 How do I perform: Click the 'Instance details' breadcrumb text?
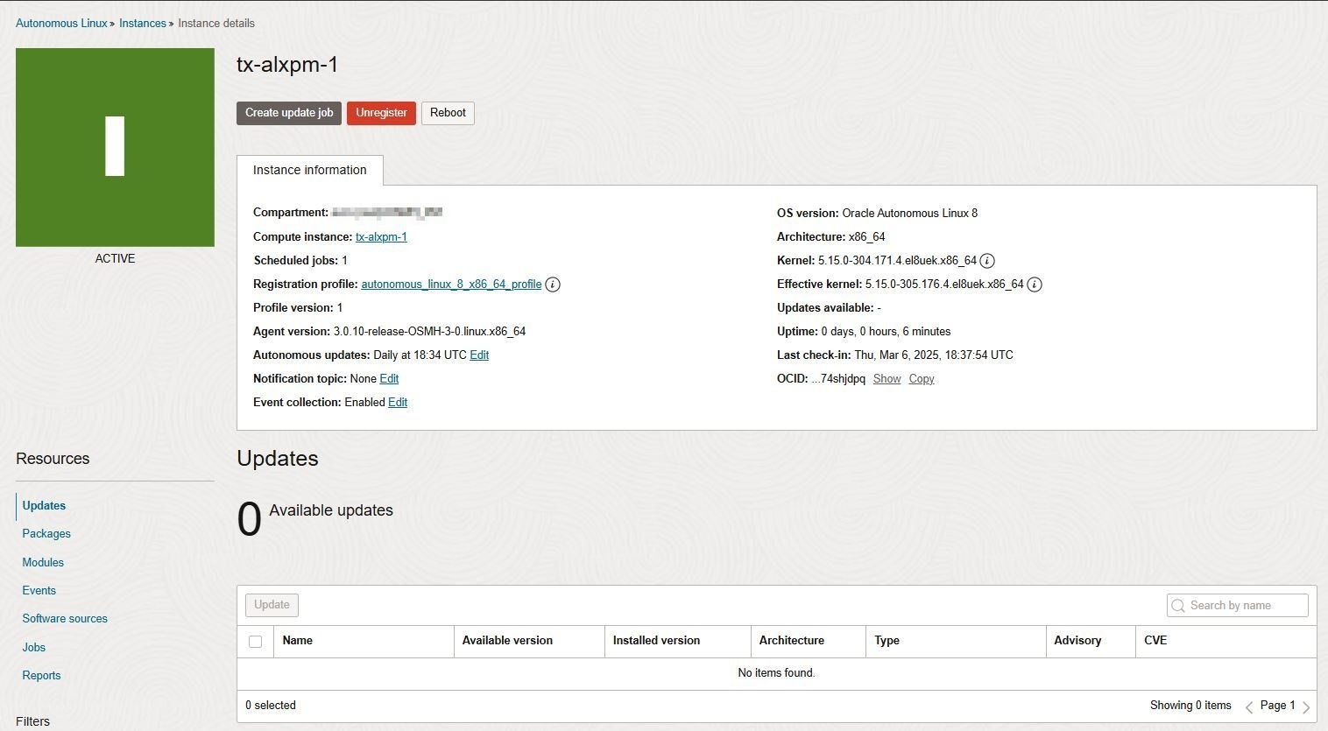click(x=216, y=24)
